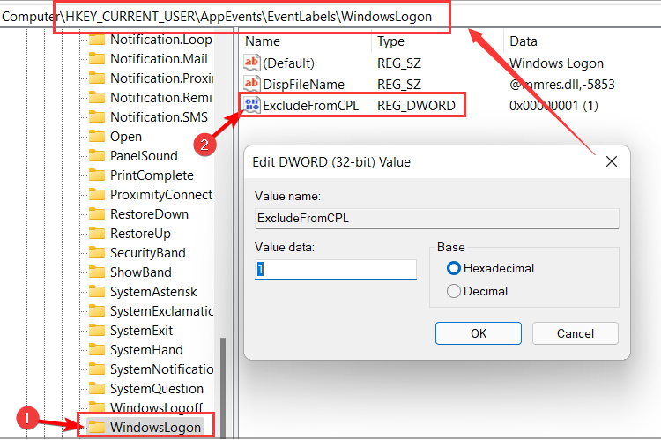Select the WindowsLogon key label

[x=155, y=428]
